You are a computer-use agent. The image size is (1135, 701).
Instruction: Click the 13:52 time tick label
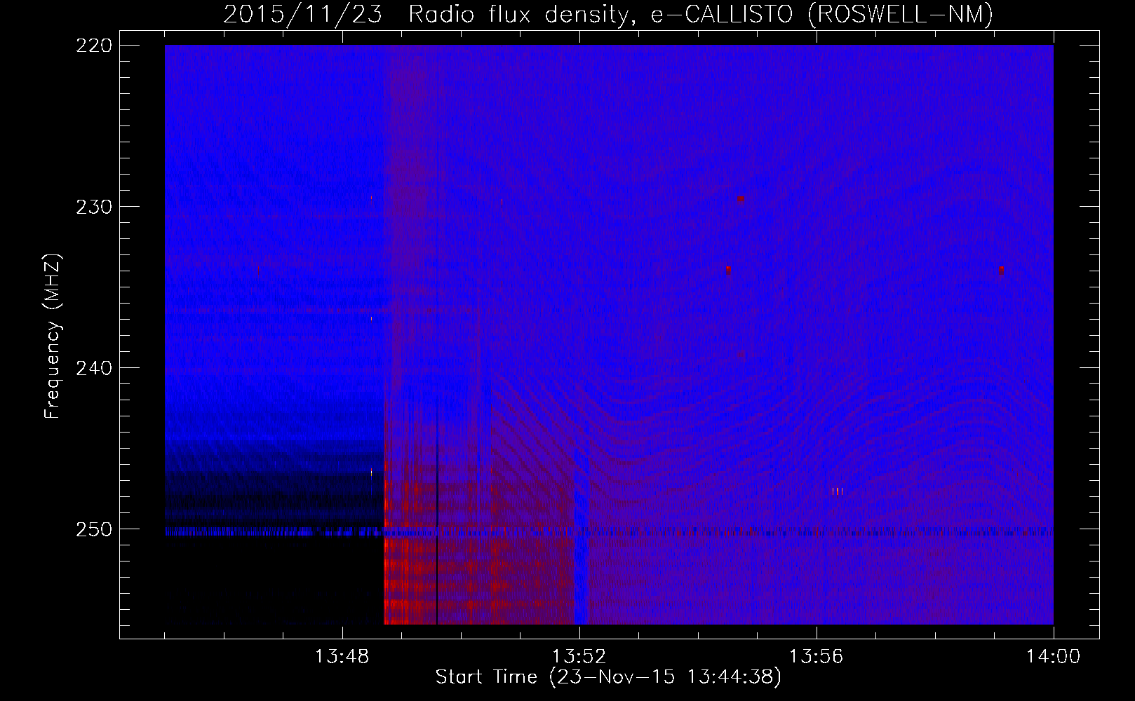579,657
